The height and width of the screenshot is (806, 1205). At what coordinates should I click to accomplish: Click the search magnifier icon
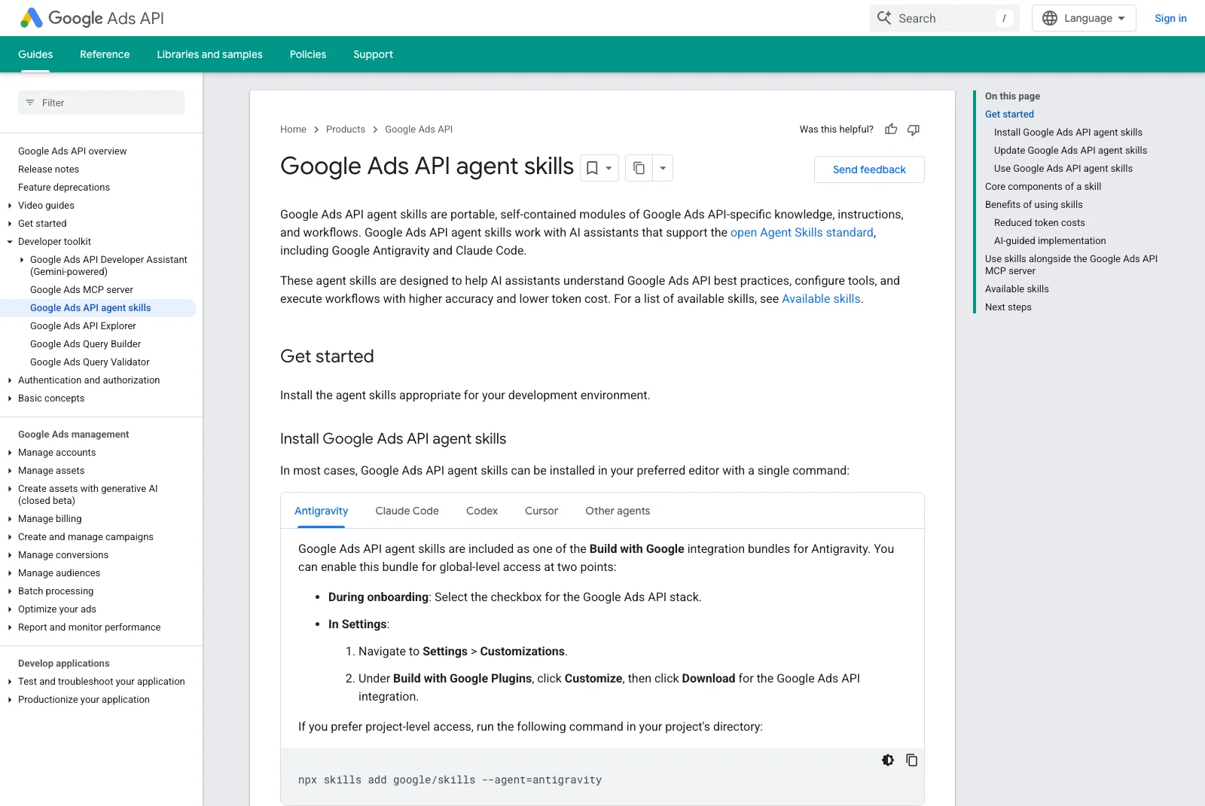(x=884, y=18)
